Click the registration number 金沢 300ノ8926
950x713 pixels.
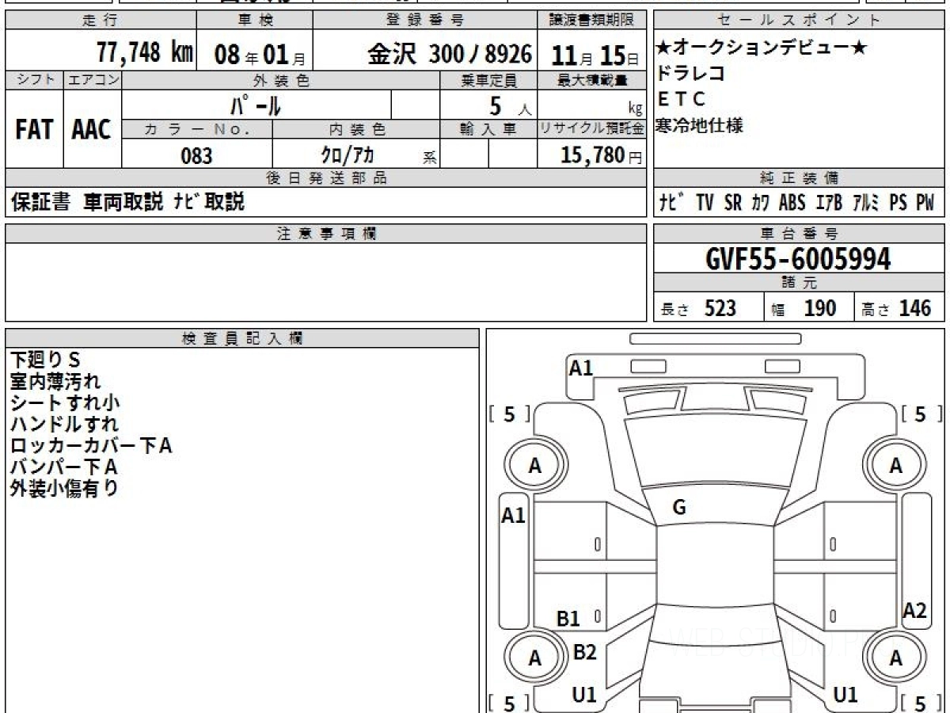coord(449,54)
